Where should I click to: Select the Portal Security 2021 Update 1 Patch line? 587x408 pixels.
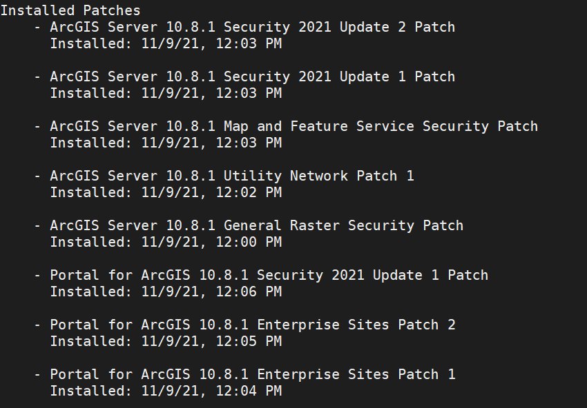(x=269, y=275)
